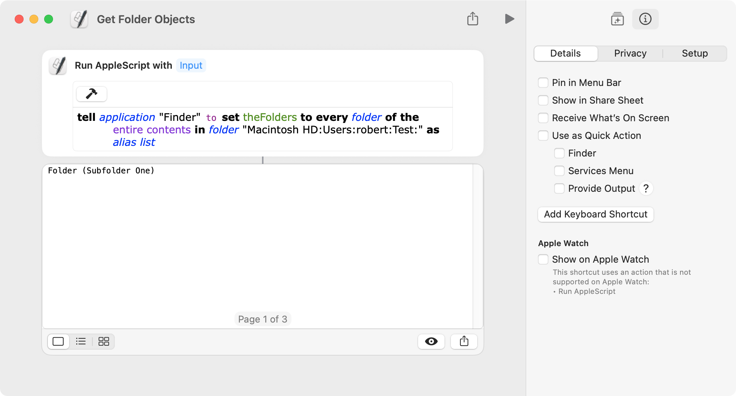736x396 pixels.
Task: Click the Get Folder Objects shortcut icon
Action: (x=79, y=19)
